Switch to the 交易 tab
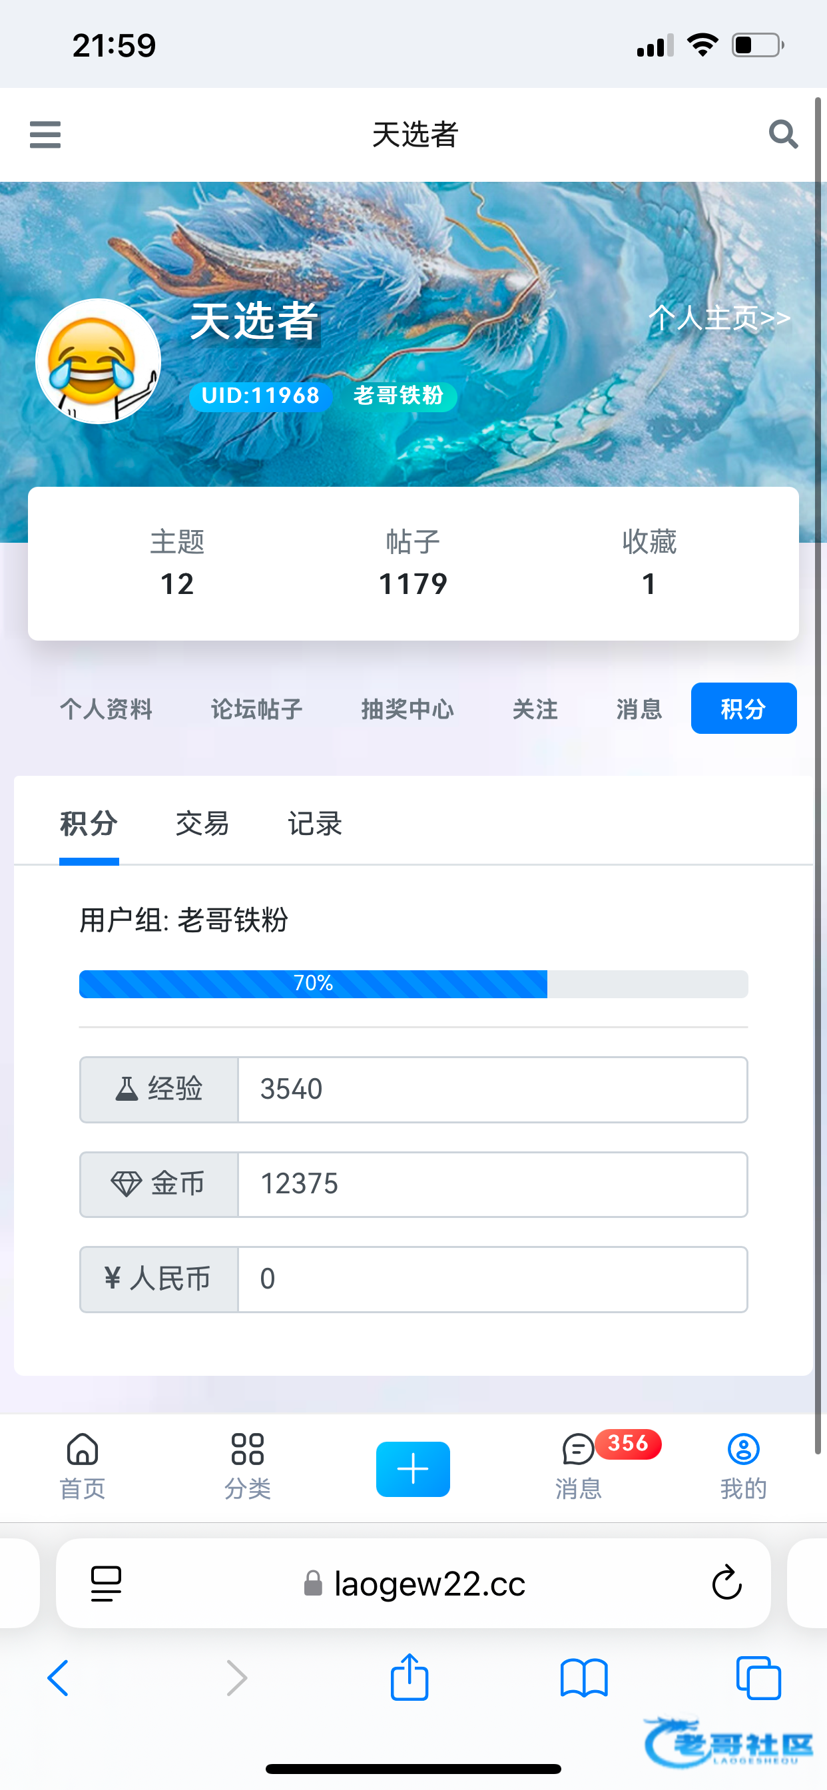Screen dimensions: 827x1790 pos(202,824)
